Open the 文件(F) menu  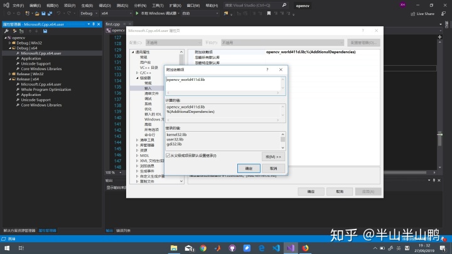tap(18, 6)
